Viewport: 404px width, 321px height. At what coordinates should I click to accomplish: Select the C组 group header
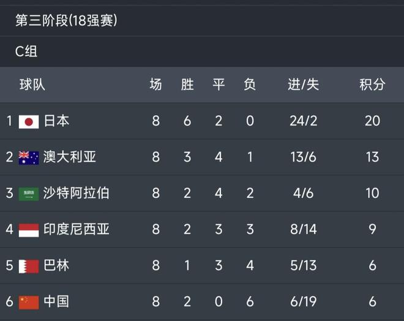[26, 52]
